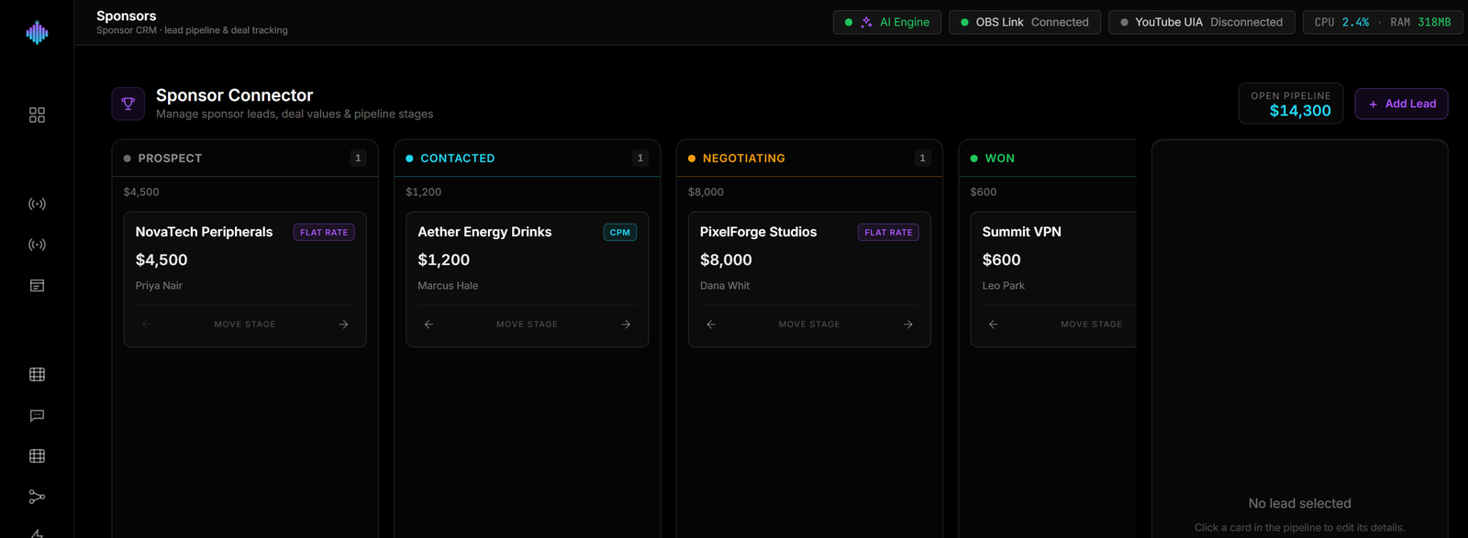The image size is (1468, 538).
Task: Click the Negotiating column total $8,000
Action: 706,192
